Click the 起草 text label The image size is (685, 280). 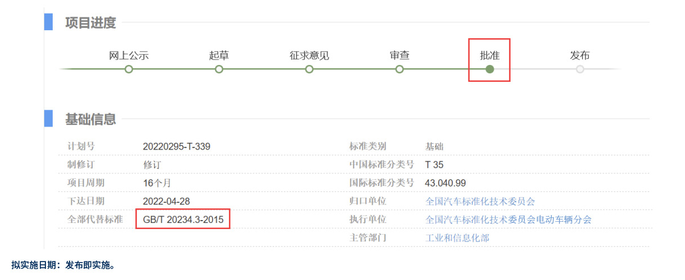click(219, 55)
